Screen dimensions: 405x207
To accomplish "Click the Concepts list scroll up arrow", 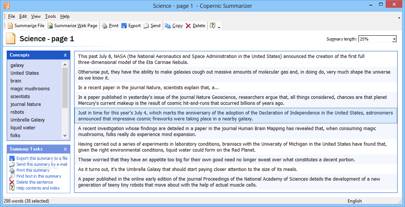I will [x=65, y=64].
